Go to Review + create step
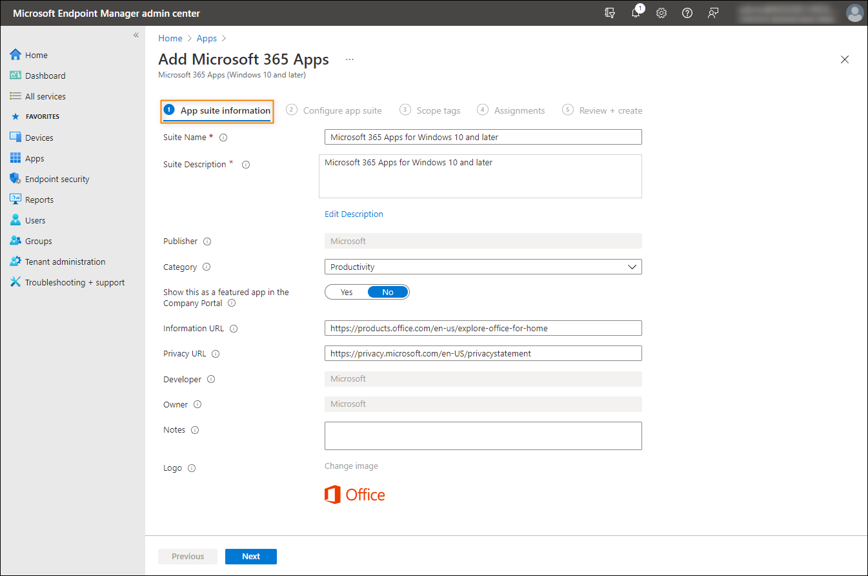868x576 pixels. pyautogui.click(x=603, y=110)
